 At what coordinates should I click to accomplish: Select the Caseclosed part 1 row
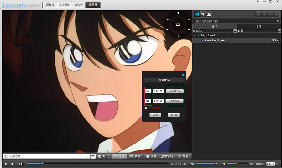tap(237, 40)
